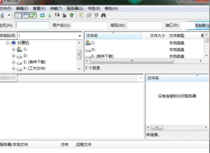Click local tree scrollbar up arrow
The width and height of the screenshot is (210, 153).
[79, 43]
